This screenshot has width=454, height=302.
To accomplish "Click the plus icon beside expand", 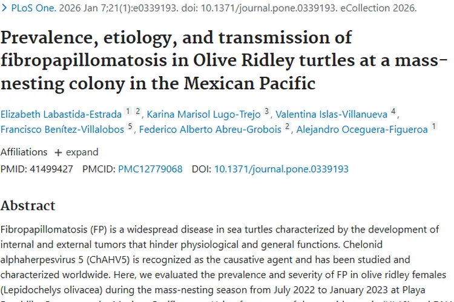I will click(x=58, y=152).
